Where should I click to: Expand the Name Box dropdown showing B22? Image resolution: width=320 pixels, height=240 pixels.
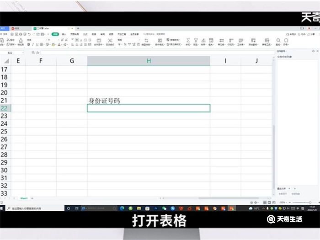click(x=23, y=53)
